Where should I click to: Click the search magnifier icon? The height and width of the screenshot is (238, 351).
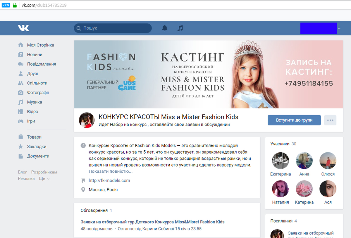pyautogui.click(x=79, y=28)
